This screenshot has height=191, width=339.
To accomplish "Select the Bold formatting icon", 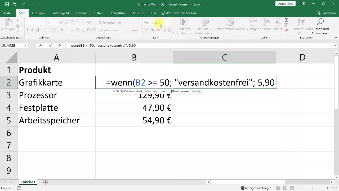I will point(28,30).
